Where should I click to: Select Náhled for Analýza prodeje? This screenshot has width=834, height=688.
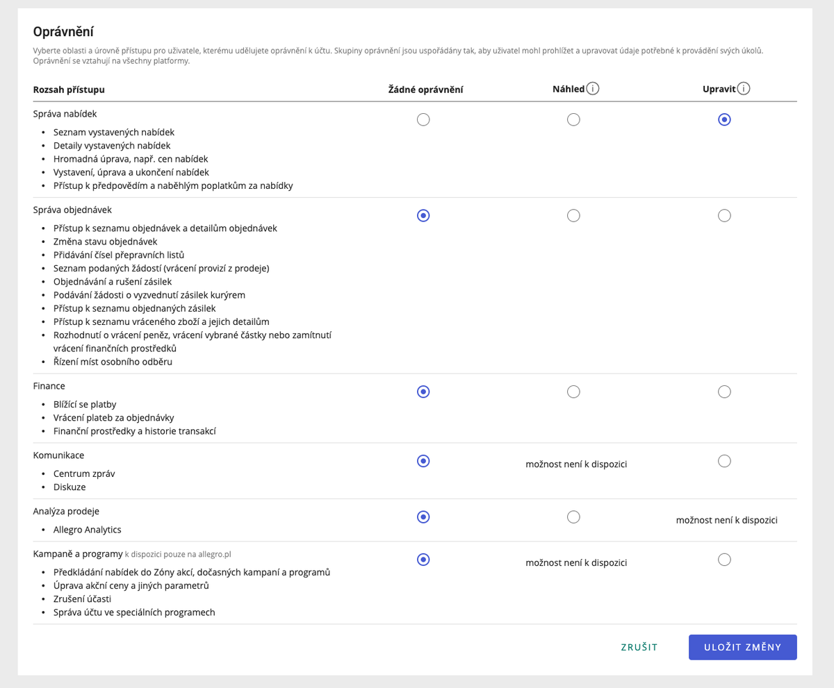(x=573, y=517)
